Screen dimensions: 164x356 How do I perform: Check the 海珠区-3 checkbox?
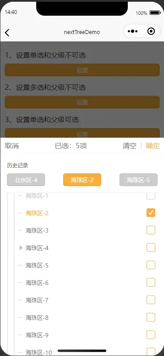[x=151, y=230]
